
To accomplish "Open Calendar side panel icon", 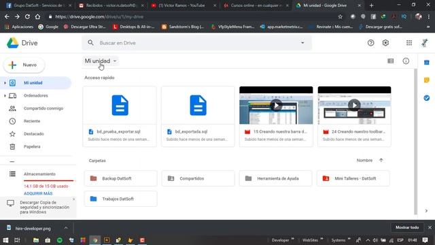I will (x=427, y=63).
